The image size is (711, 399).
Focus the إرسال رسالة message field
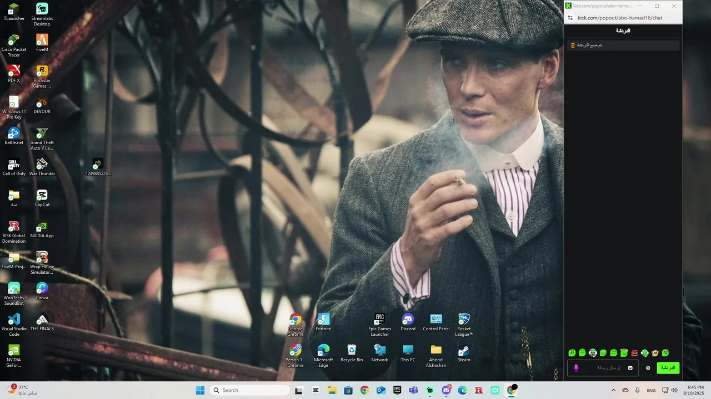(603, 368)
